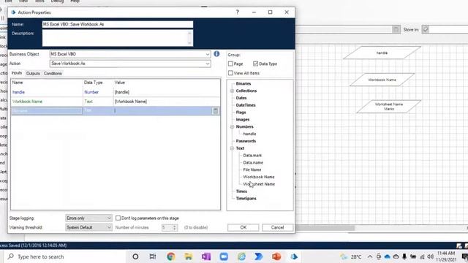Screen dimensions: 468x263
Task: Select the handle data item on canvas
Action: click(382, 53)
